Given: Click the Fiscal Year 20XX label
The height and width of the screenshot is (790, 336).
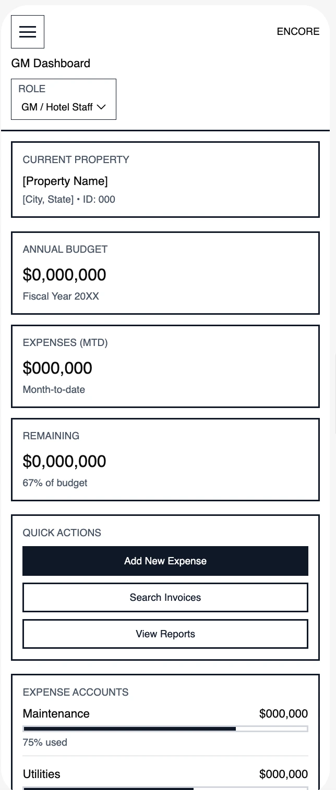Looking at the screenshot, I should click(61, 297).
